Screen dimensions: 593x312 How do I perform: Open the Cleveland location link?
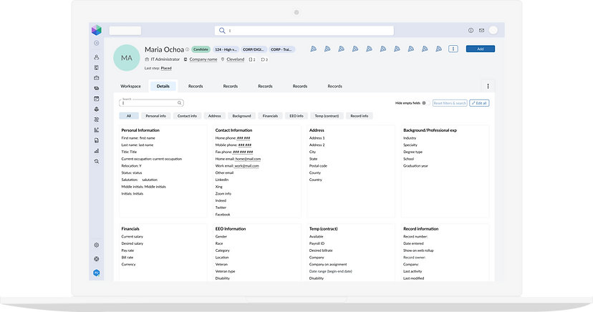235,59
